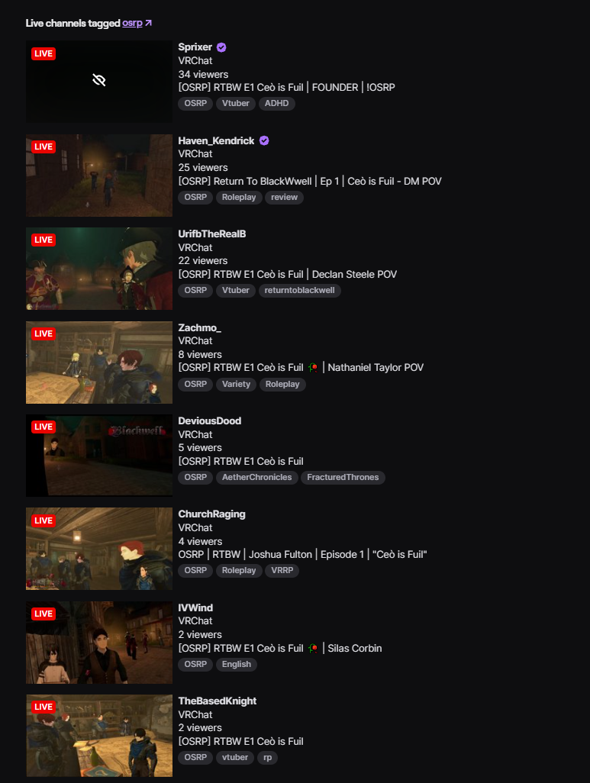Open TheBasedKnight's stream thumbnail

[99, 736]
